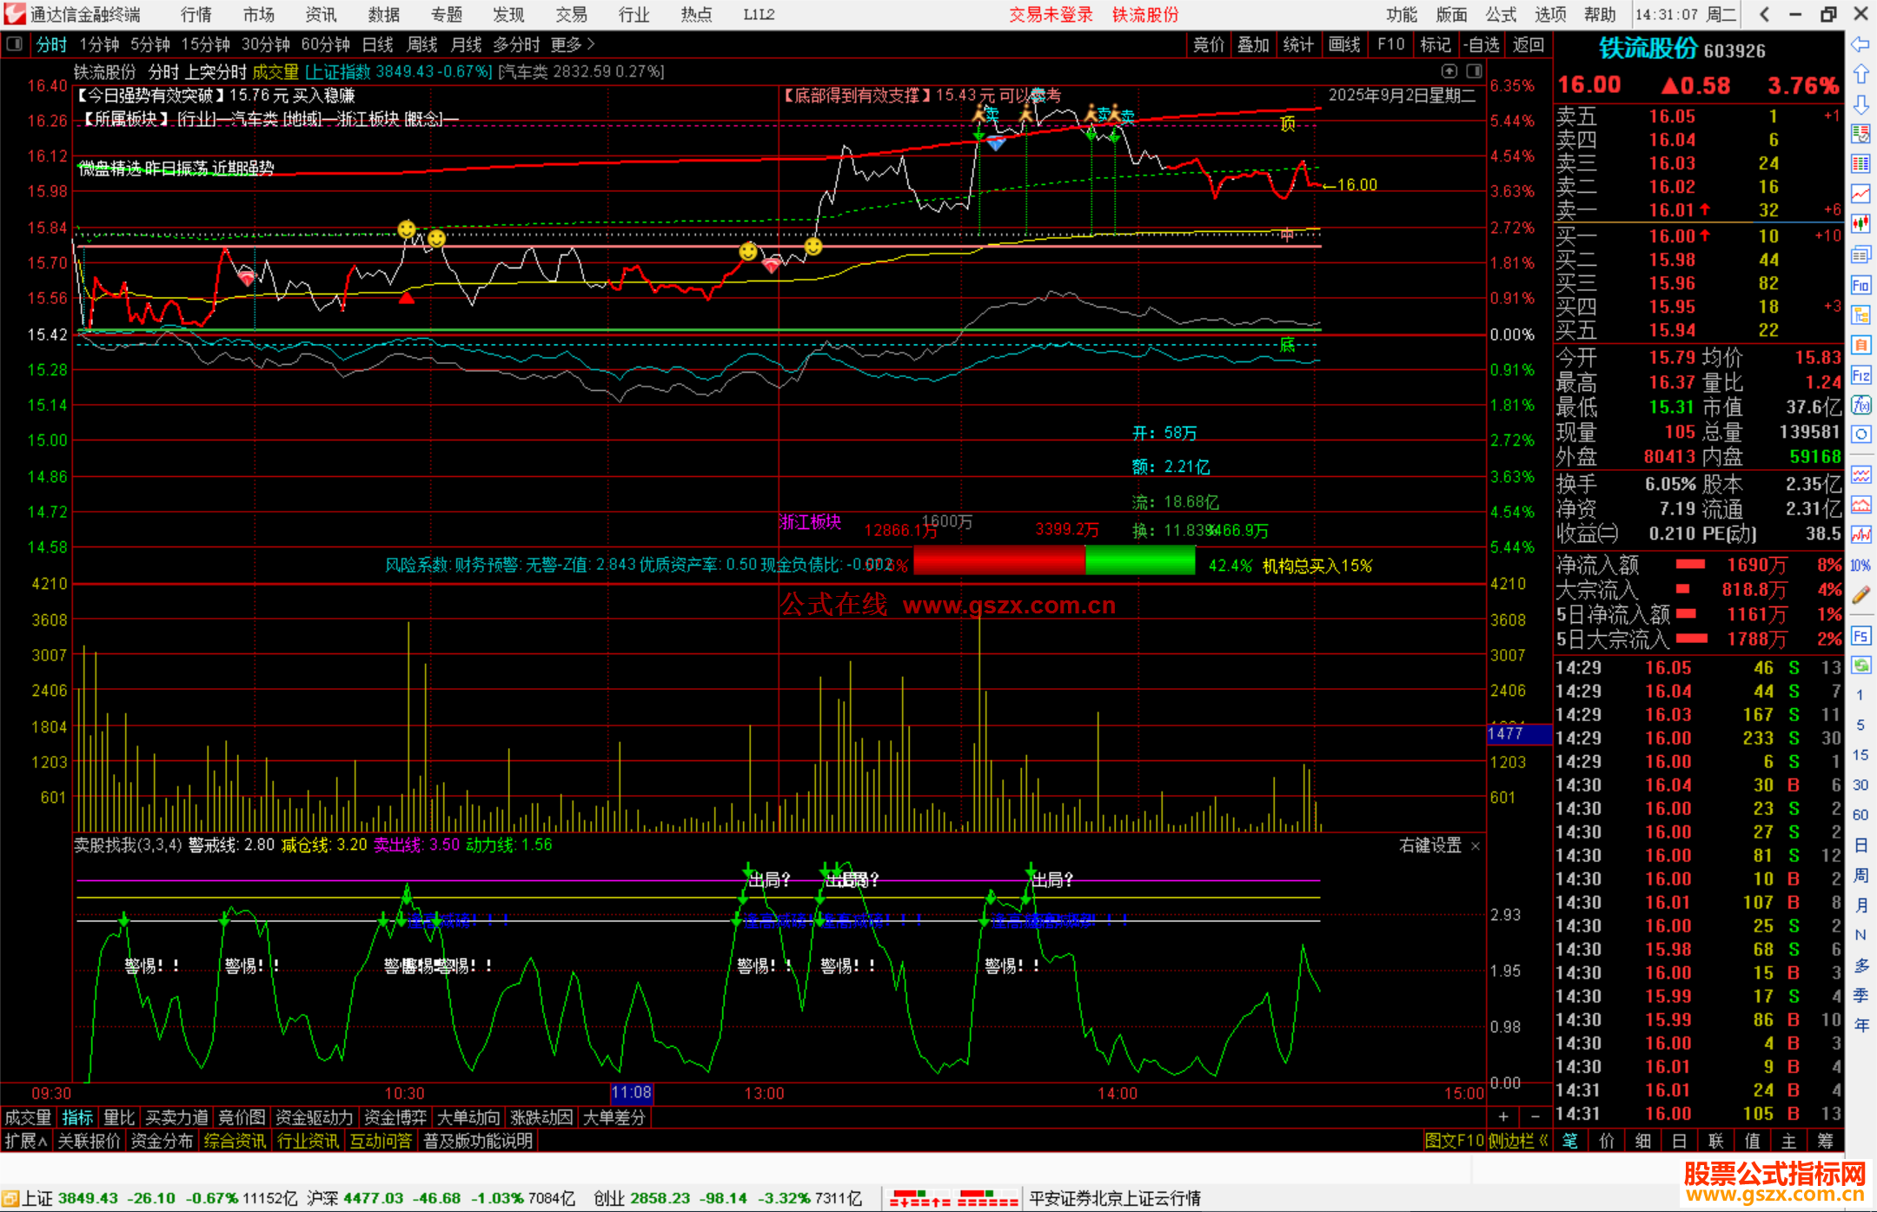Click the tree structure icon in sidebar

[1860, 315]
